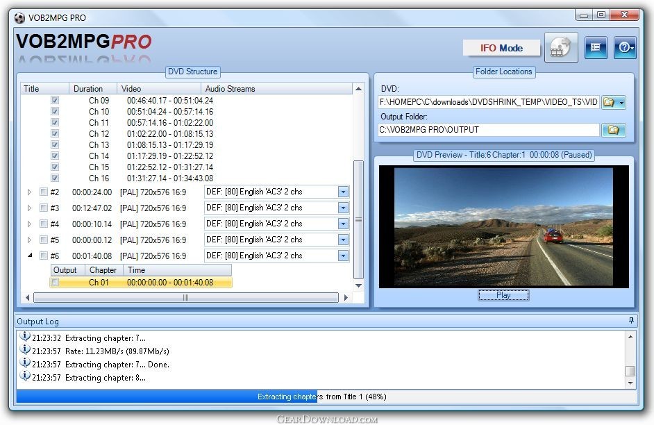Click the Title column header
The height and width of the screenshot is (425, 654).
pyautogui.click(x=44, y=88)
